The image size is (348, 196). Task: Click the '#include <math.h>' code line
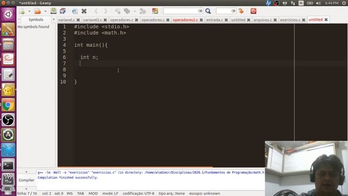click(x=100, y=33)
